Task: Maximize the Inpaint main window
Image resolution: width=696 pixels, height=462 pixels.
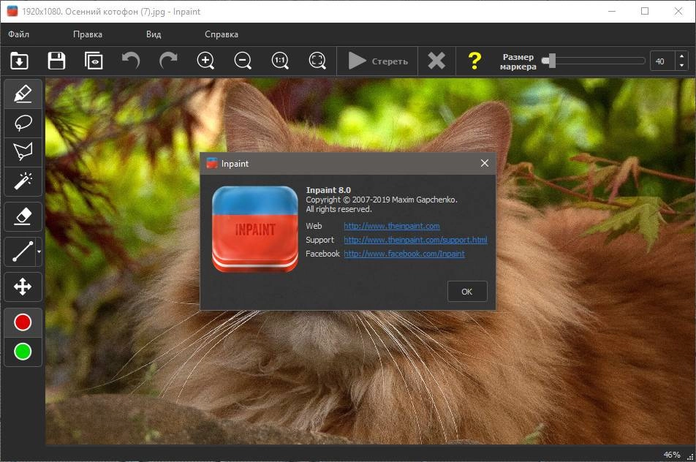Action: 645,11
